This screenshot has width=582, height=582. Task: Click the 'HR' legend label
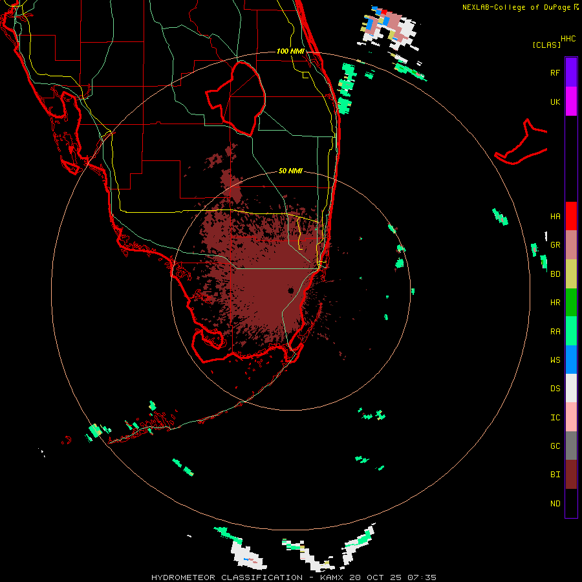point(555,303)
